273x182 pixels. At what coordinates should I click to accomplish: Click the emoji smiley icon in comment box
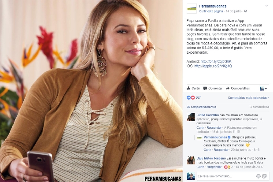point(258,176)
